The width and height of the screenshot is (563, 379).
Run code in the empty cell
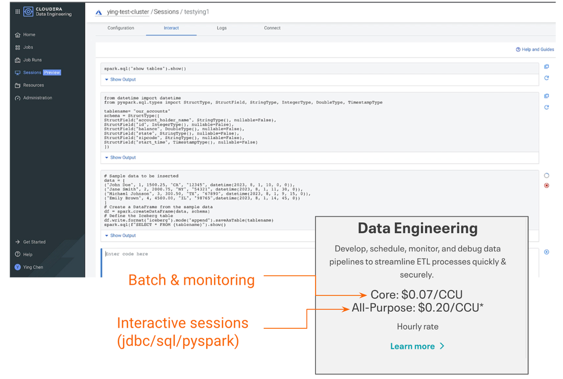546,252
